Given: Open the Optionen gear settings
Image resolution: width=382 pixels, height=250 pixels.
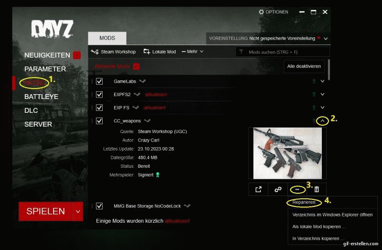Looking at the screenshot, I should (273, 12).
